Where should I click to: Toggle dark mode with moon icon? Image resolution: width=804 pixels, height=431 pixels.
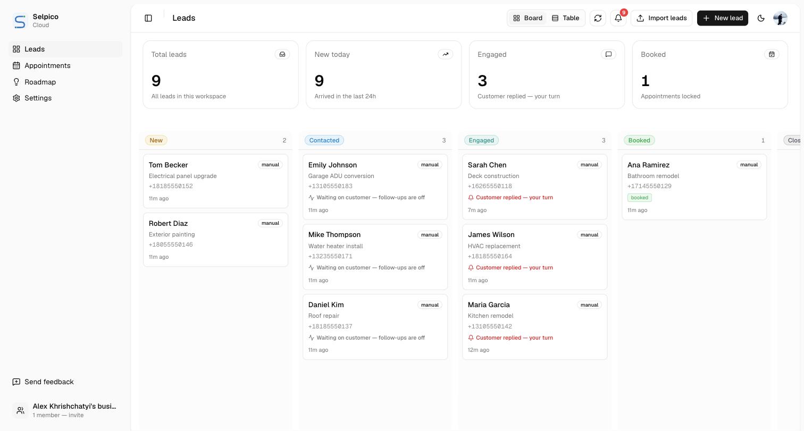[761, 18]
